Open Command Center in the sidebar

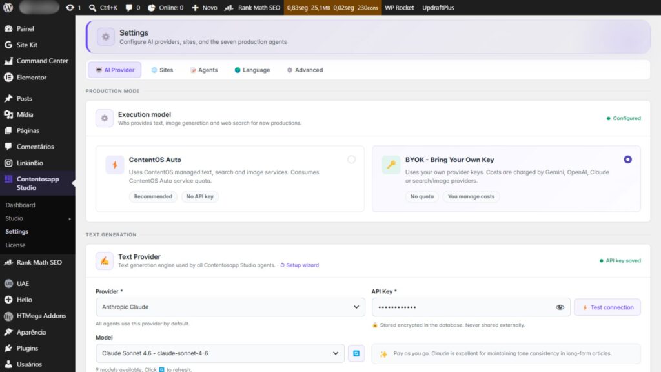[x=37, y=61]
